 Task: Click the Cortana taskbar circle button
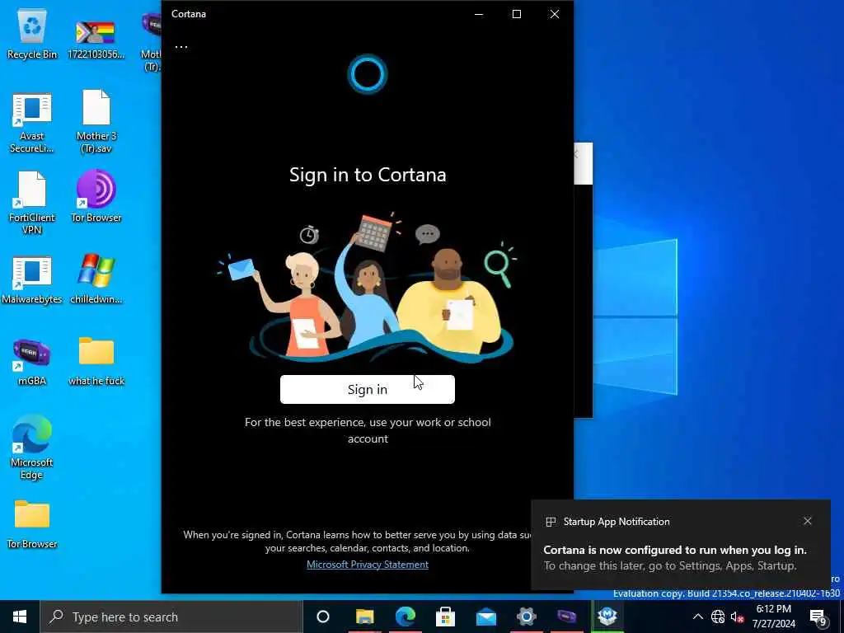[323, 617]
